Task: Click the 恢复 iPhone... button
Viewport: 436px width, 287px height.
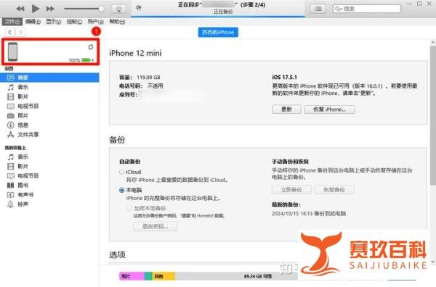Action: point(329,109)
